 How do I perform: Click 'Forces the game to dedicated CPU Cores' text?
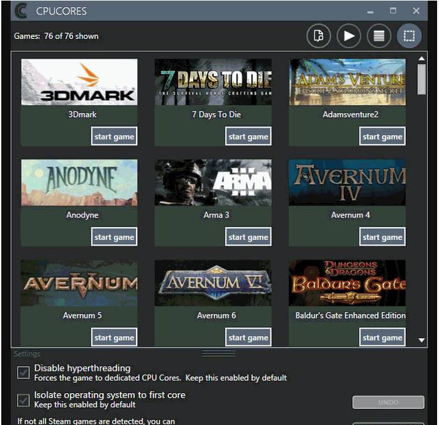click(107, 378)
